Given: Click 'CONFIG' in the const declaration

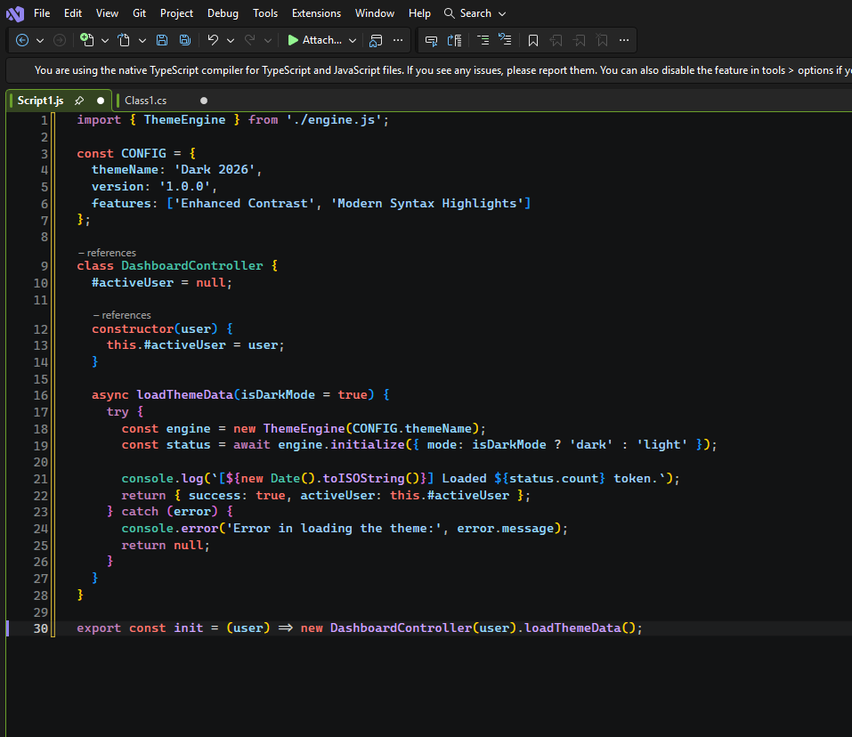Looking at the screenshot, I should (x=143, y=153).
